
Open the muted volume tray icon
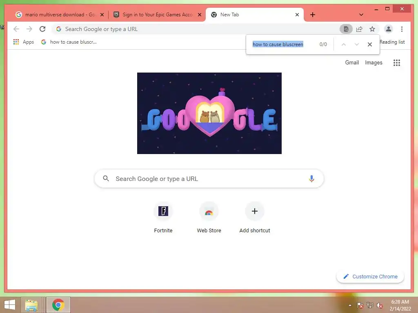(x=379, y=305)
